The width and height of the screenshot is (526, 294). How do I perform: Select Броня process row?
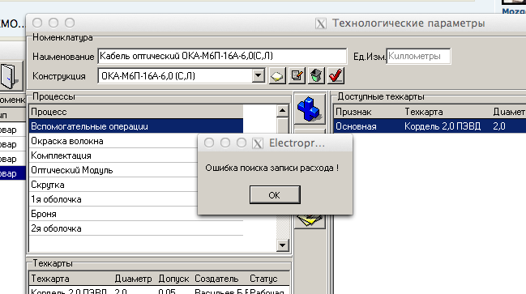tap(113, 214)
